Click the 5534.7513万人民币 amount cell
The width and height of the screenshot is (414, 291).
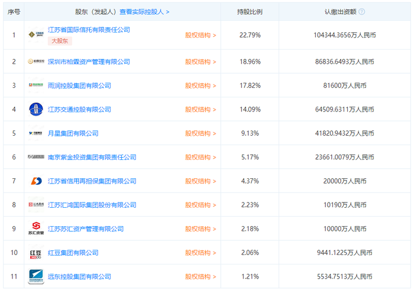pos(345,276)
